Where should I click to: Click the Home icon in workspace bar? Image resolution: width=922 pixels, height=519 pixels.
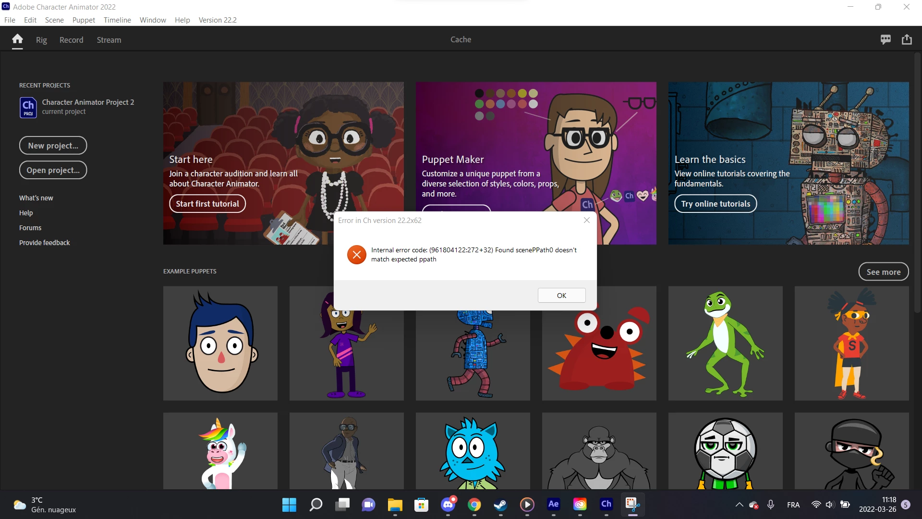pos(17,39)
